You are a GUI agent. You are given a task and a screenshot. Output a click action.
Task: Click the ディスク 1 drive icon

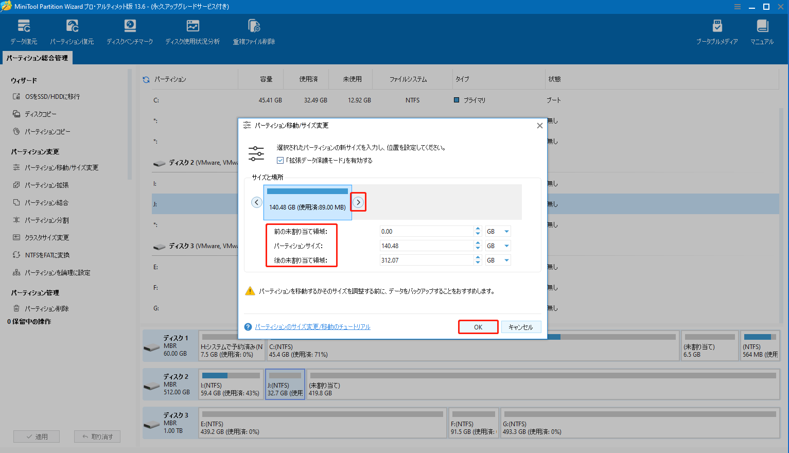click(152, 347)
